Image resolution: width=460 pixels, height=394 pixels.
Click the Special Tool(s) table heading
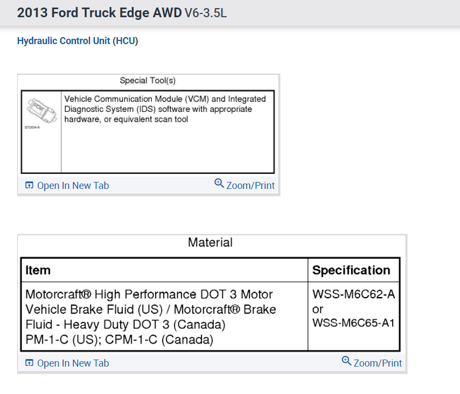pyautogui.click(x=148, y=81)
